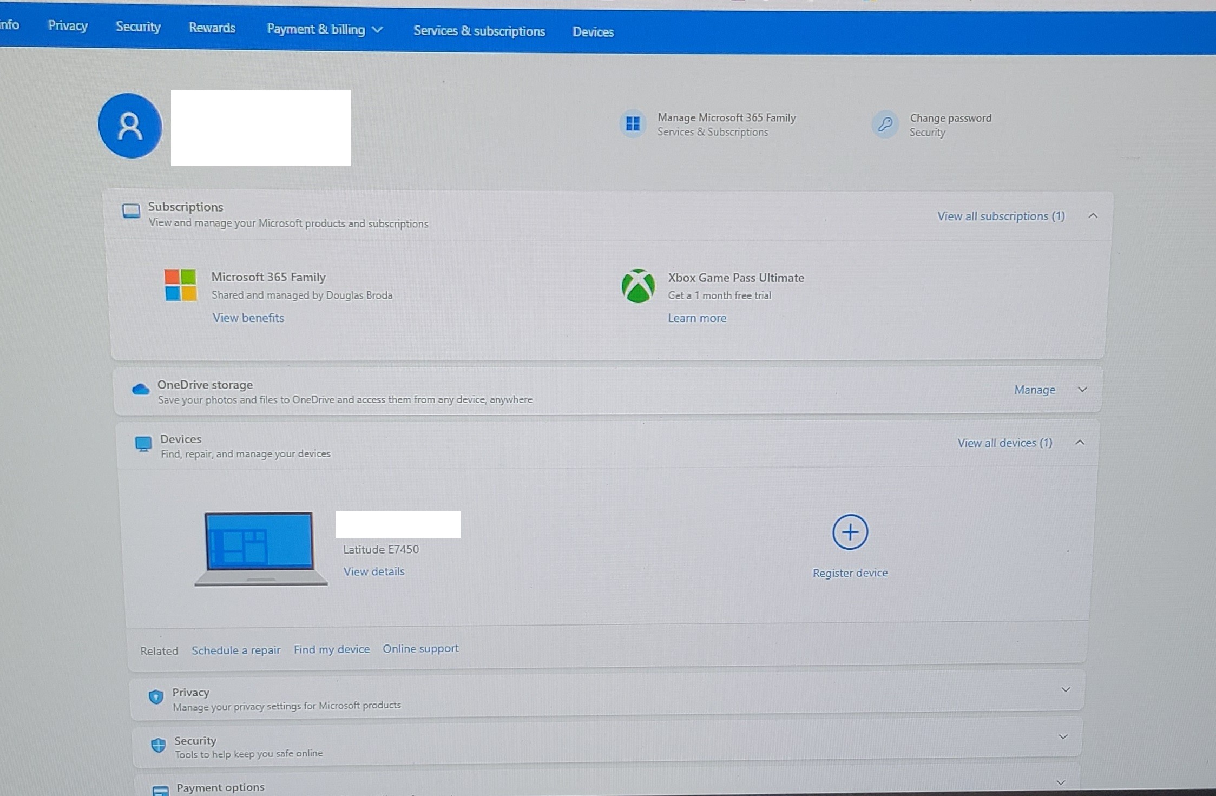The image size is (1216, 796).
Task: Click the Payment options heading text
Action: tap(220, 787)
